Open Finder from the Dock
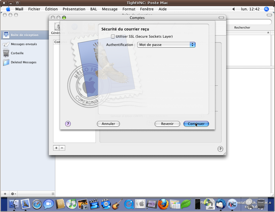 (x=14, y=204)
